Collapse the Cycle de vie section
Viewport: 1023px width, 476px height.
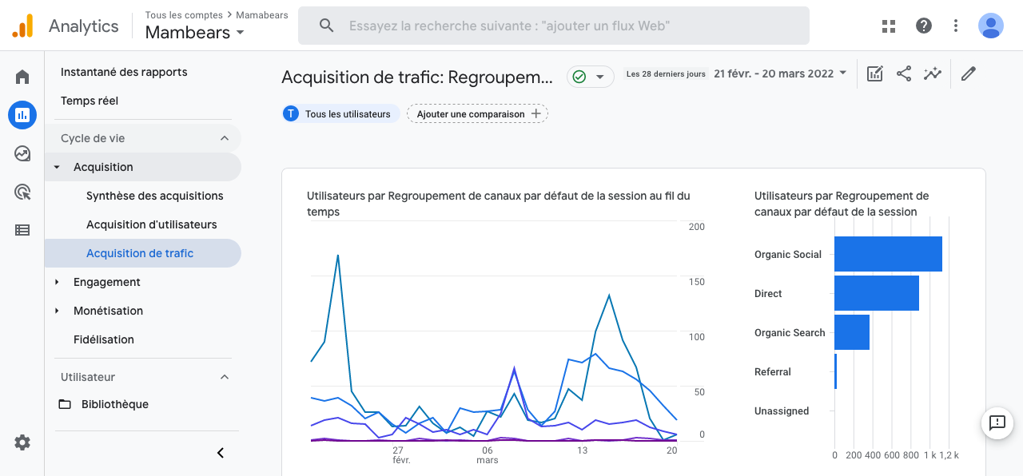point(224,137)
